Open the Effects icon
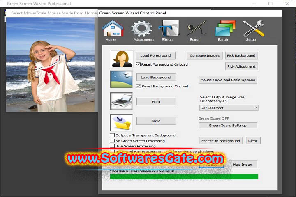Image resolution: width=296 pixels, height=197 pixels. pos(169,28)
